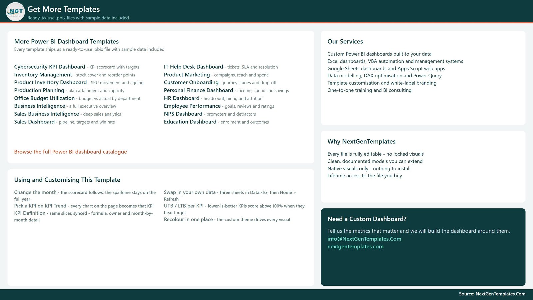Click 'Custom Power BI dashboards built to your data'
Image resolution: width=533 pixels, height=300 pixels.
pos(379,54)
